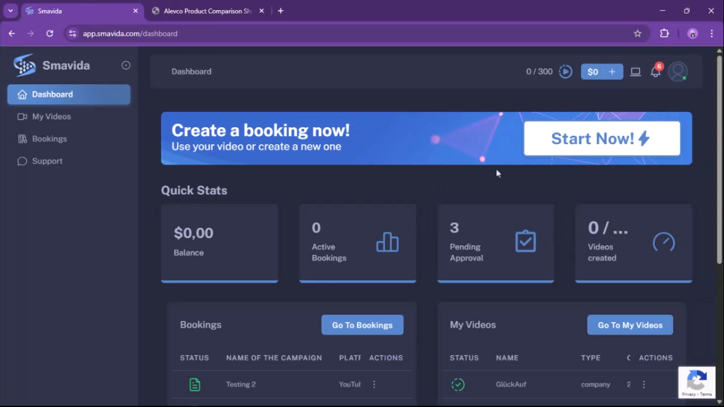Switch to Alevco Product Comparison tab
Screen dimensions: 724x407
(x=207, y=11)
